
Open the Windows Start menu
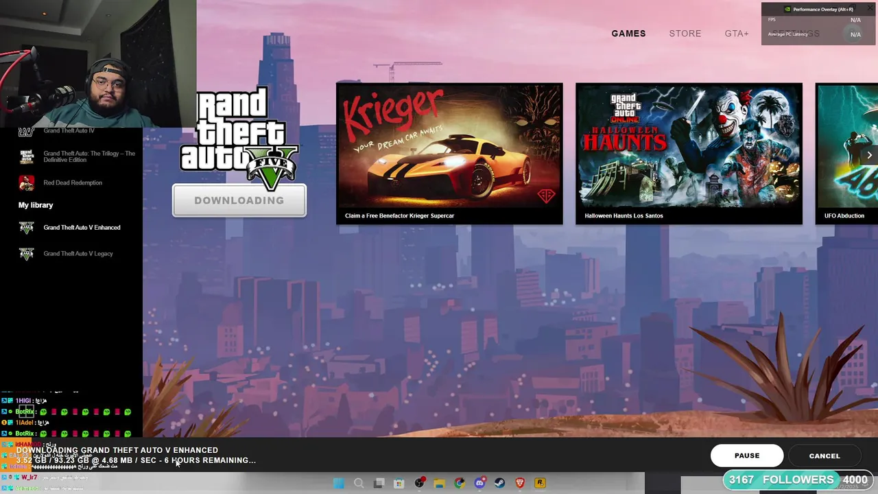tap(339, 483)
